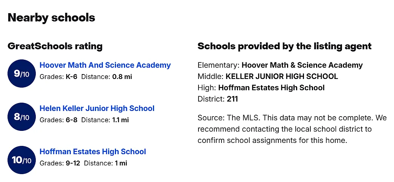Click the Schools provided by listing agent heading
394x182 pixels.
click(284, 46)
